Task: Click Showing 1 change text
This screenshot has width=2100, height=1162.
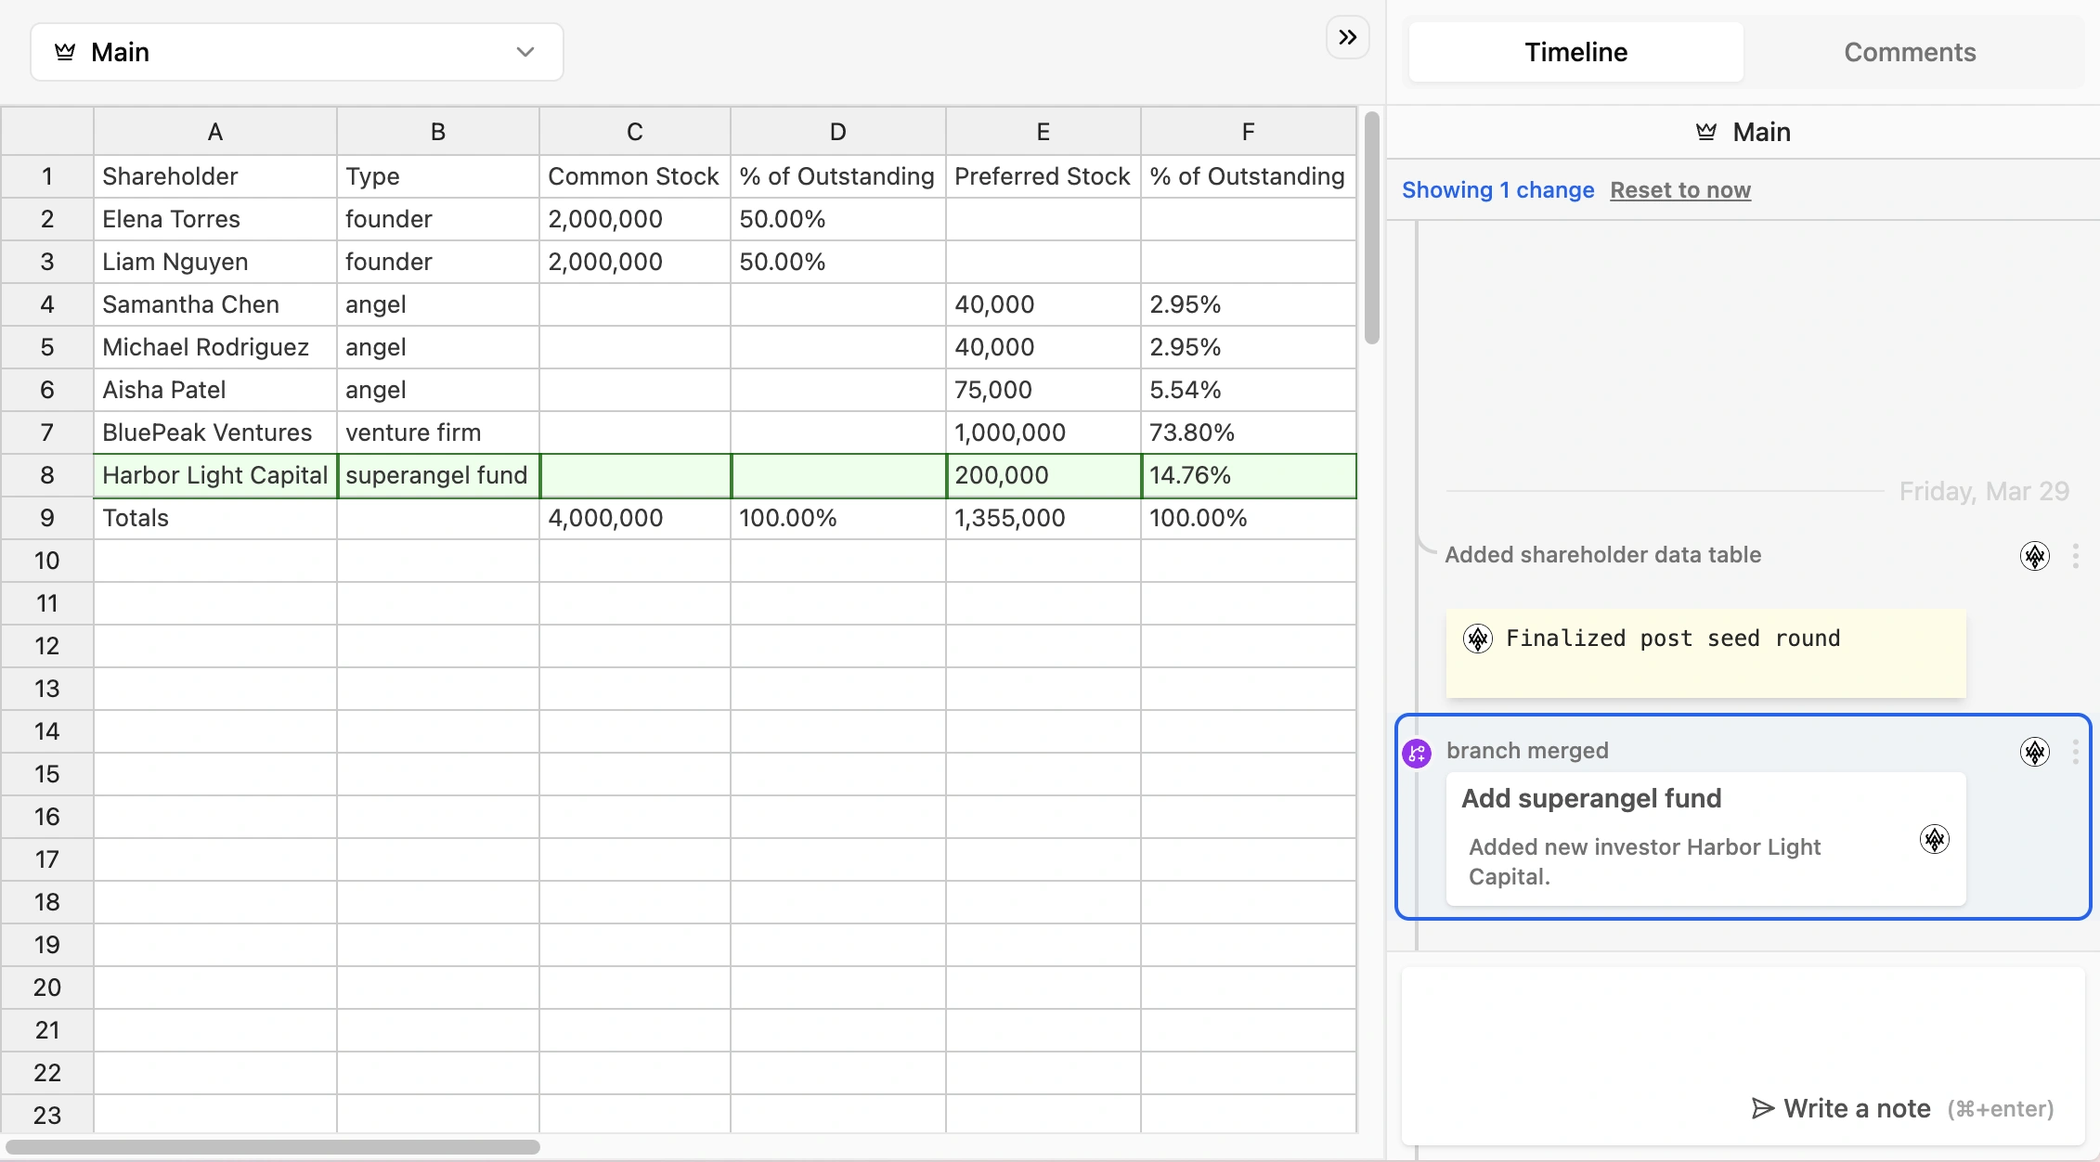Action: coord(1497,190)
